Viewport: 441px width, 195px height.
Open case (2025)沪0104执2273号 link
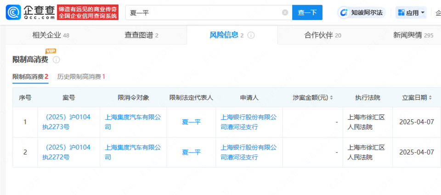click(x=66, y=122)
